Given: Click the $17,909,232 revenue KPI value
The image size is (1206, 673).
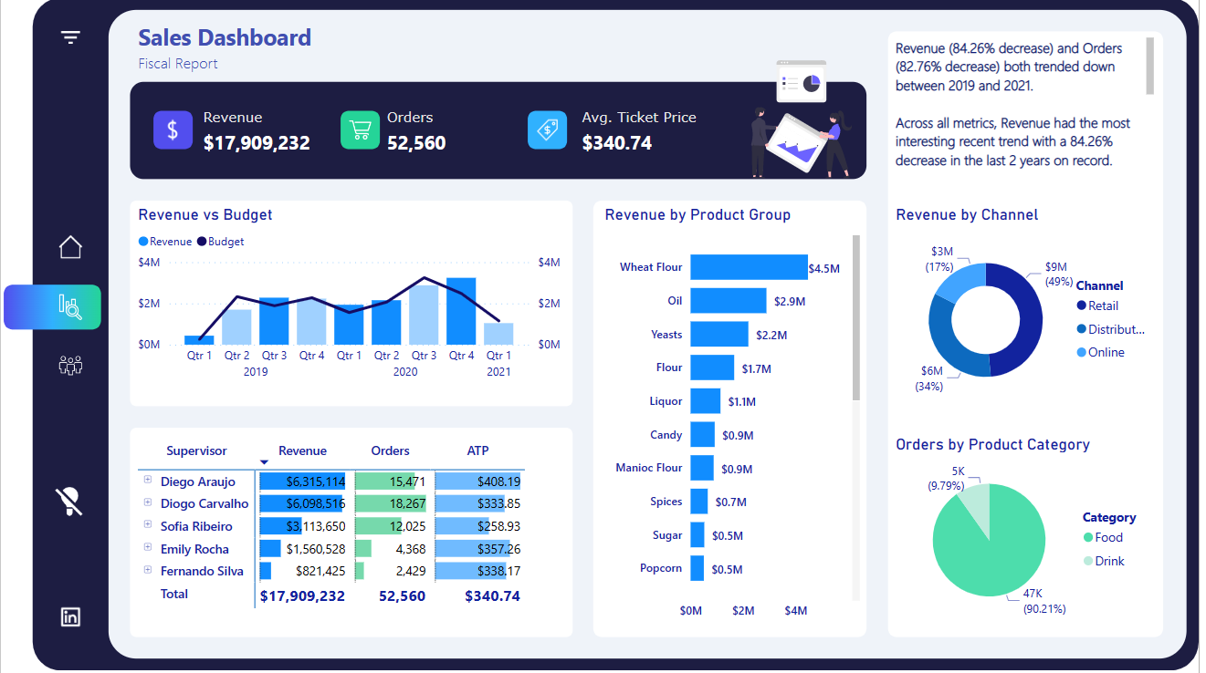Looking at the screenshot, I should pyautogui.click(x=257, y=143).
